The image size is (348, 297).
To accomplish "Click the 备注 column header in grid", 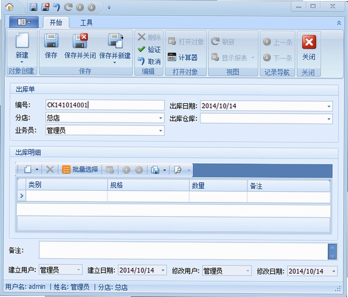I will (289, 186).
